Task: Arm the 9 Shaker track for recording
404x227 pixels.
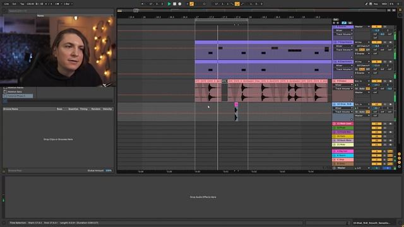Action: point(390,81)
